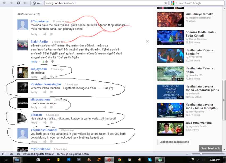Open the key (password wand) icon
Image resolution: width=226 pixels, height=163 pixels.
click(26, 3)
